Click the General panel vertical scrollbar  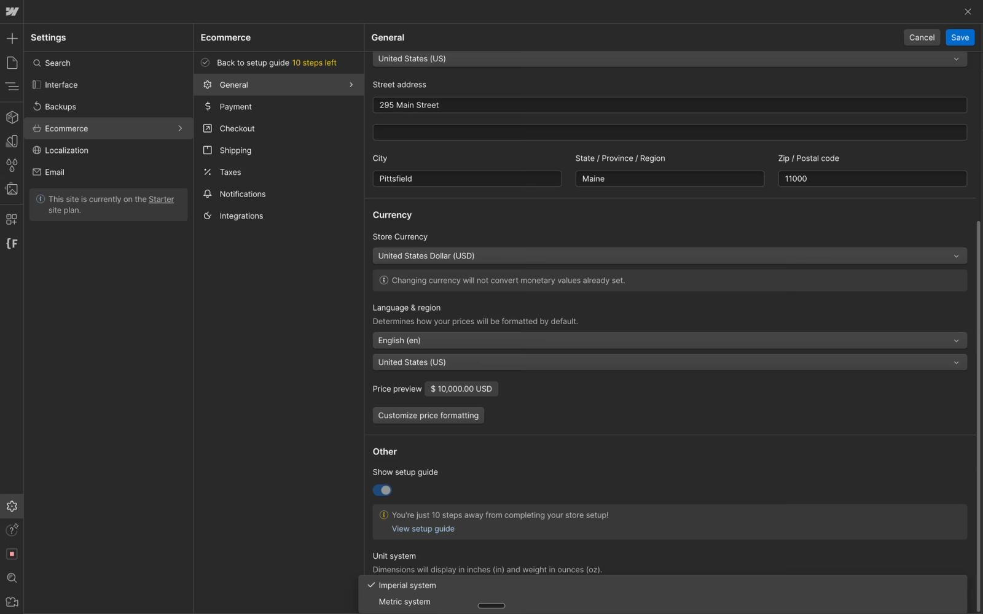[978, 416]
